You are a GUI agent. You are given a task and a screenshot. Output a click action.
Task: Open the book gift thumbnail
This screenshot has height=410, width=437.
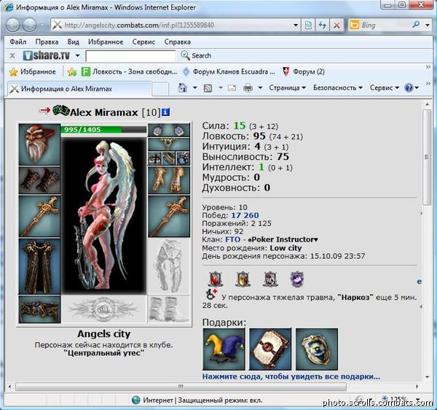[270, 349]
